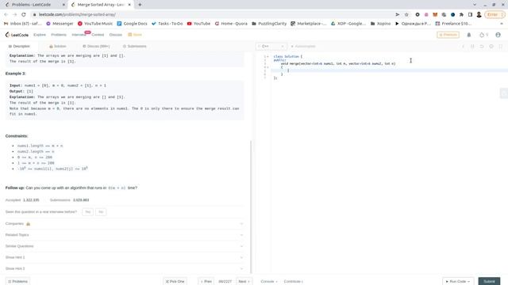508x285 pixels.
Task: Open the Discuss nav menu item
Action: [116, 35]
